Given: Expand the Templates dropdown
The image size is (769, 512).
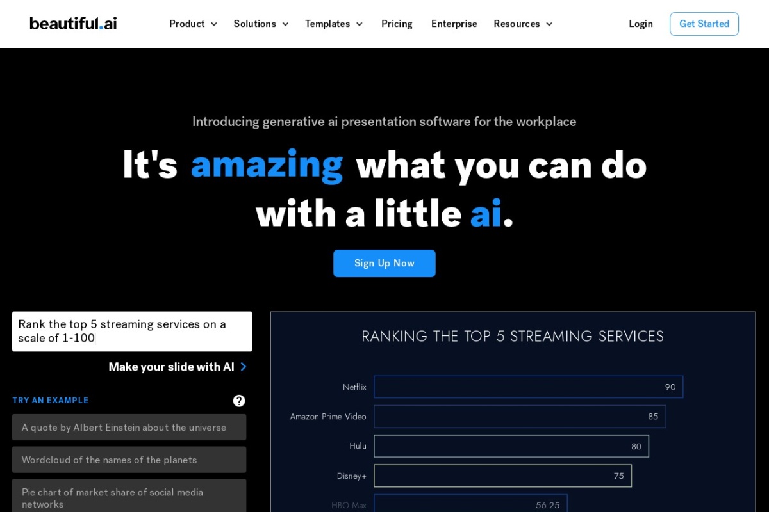Looking at the screenshot, I should (333, 24).
